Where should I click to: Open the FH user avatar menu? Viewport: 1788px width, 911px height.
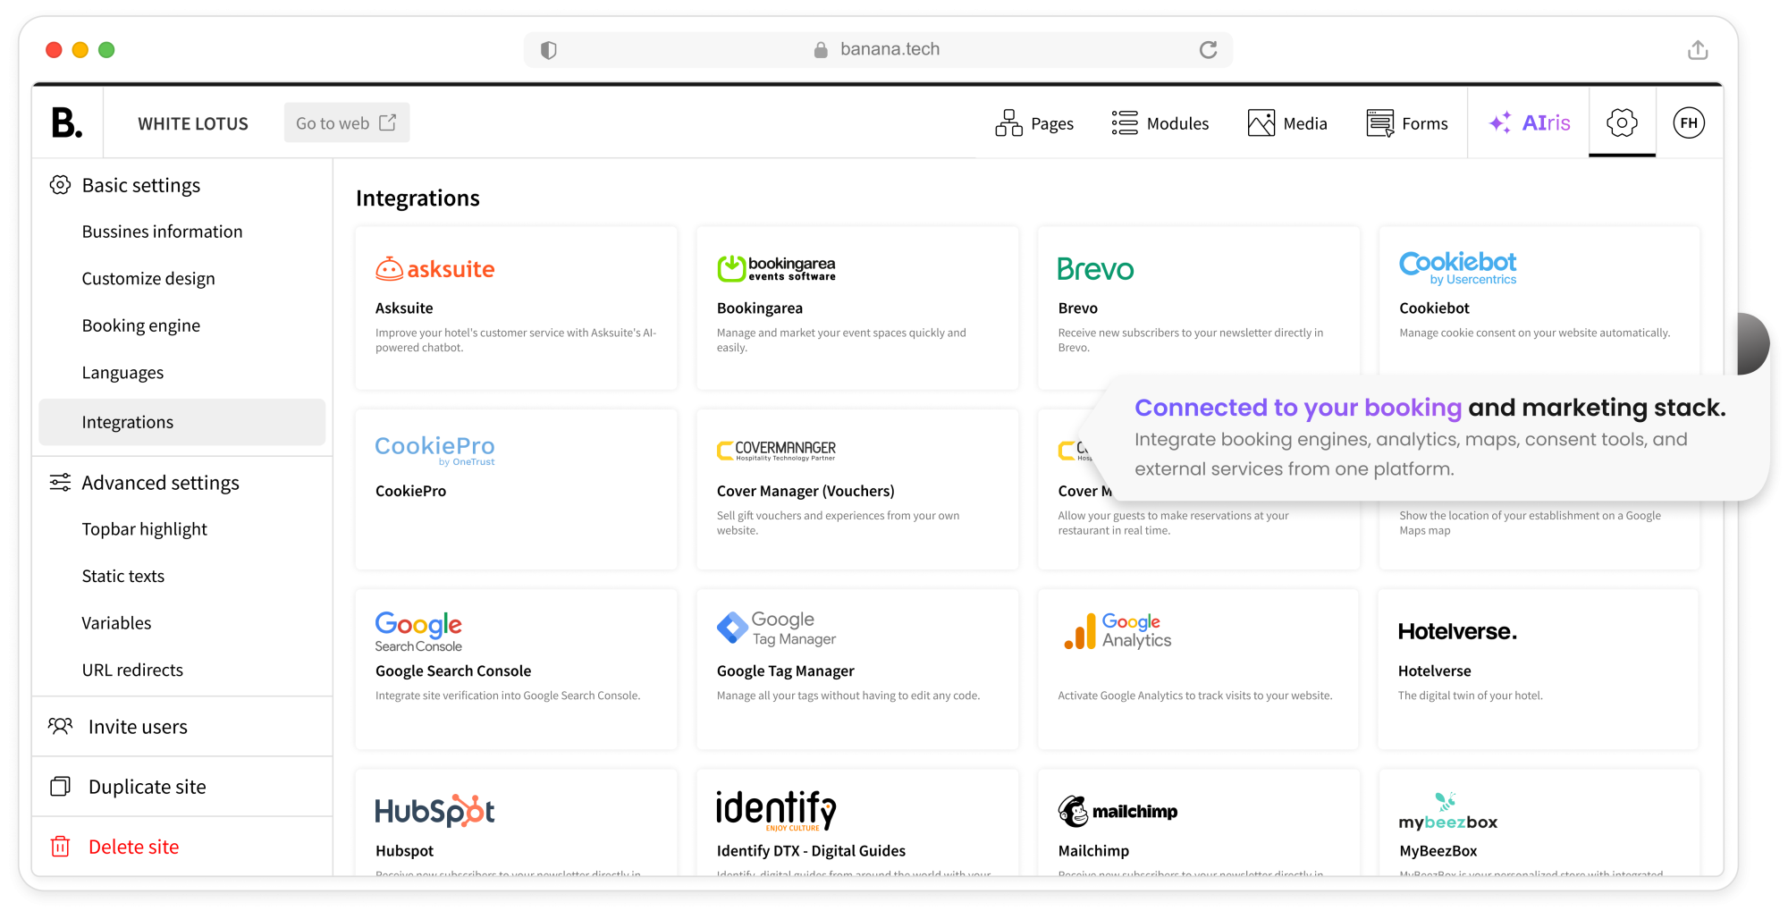click(x=1689, y=123)
